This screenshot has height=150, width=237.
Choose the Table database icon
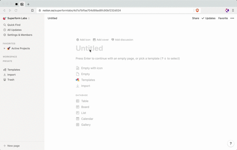[x=77, y=101]
